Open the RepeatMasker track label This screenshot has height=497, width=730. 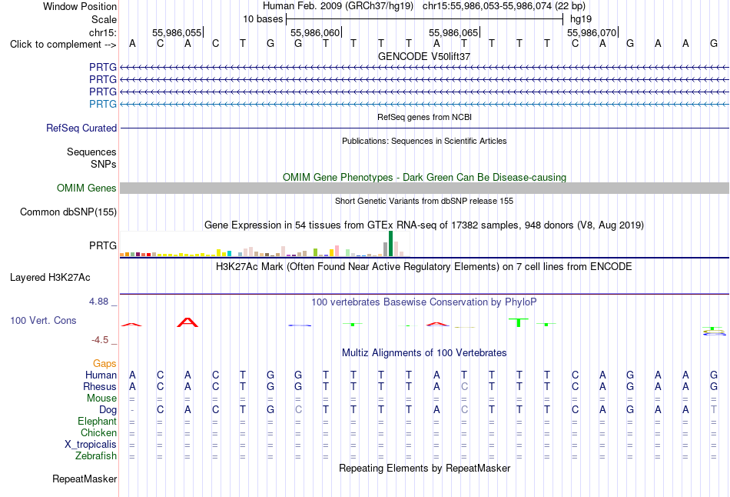coord(85,479)
